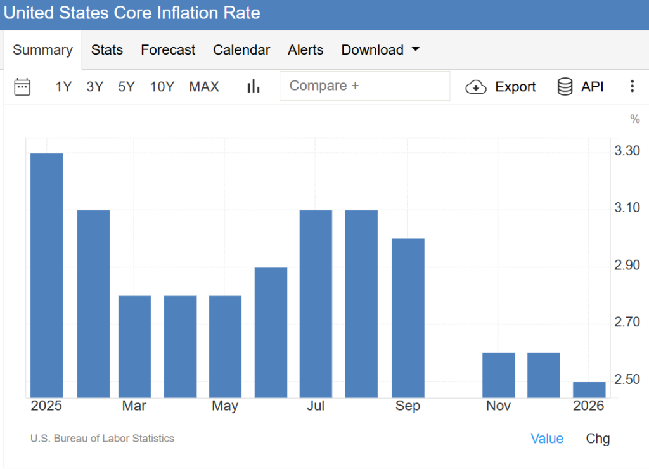
Task: Switch chart range to 3Y
Action: pos(95,87)
